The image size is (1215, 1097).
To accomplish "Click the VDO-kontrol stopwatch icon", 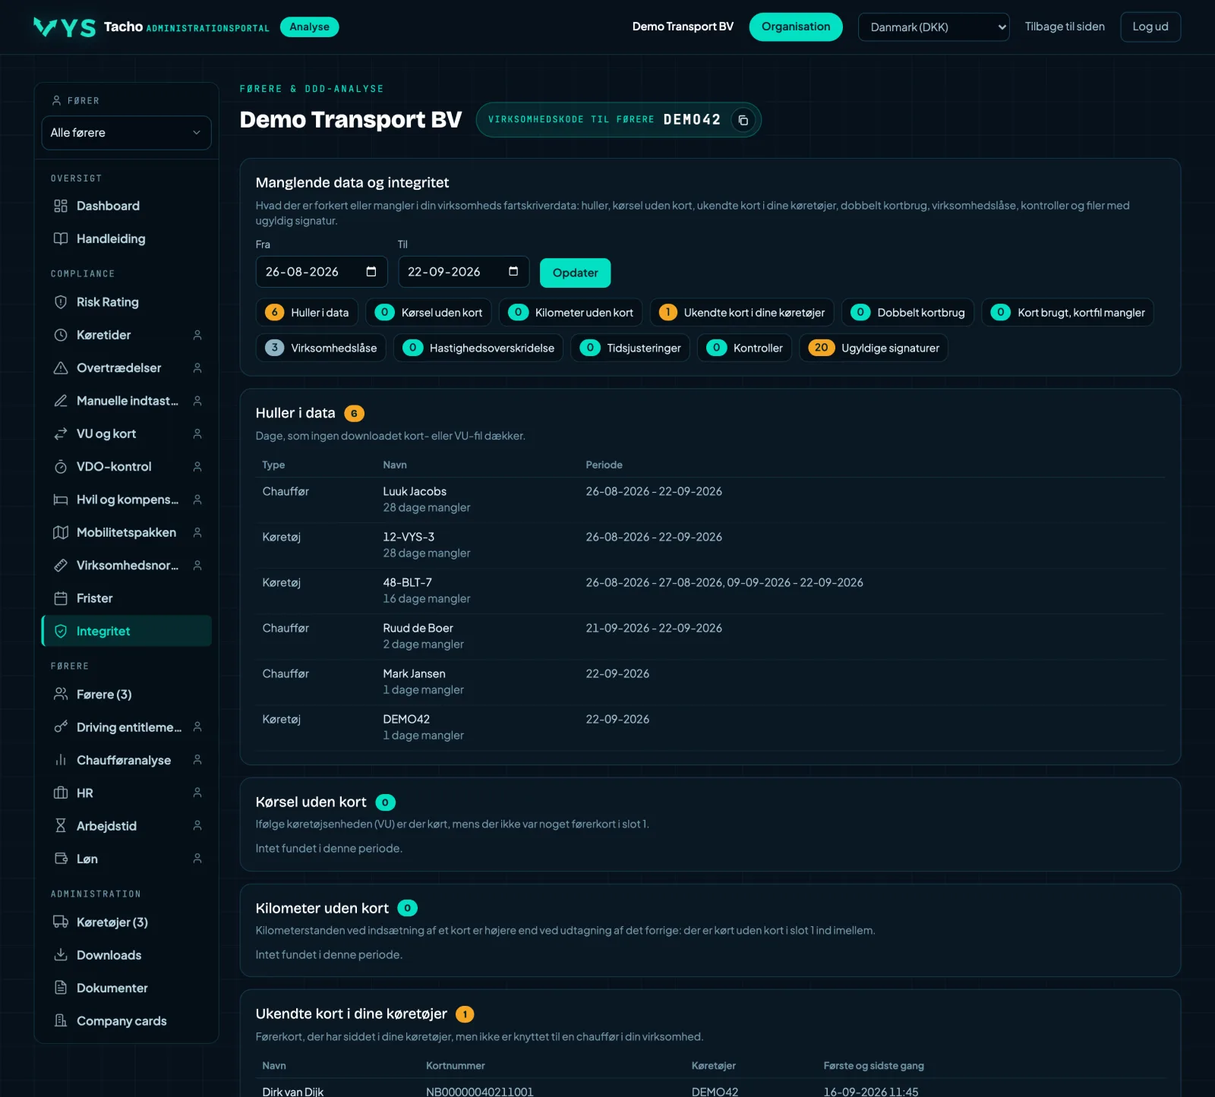I will [61, 467].
